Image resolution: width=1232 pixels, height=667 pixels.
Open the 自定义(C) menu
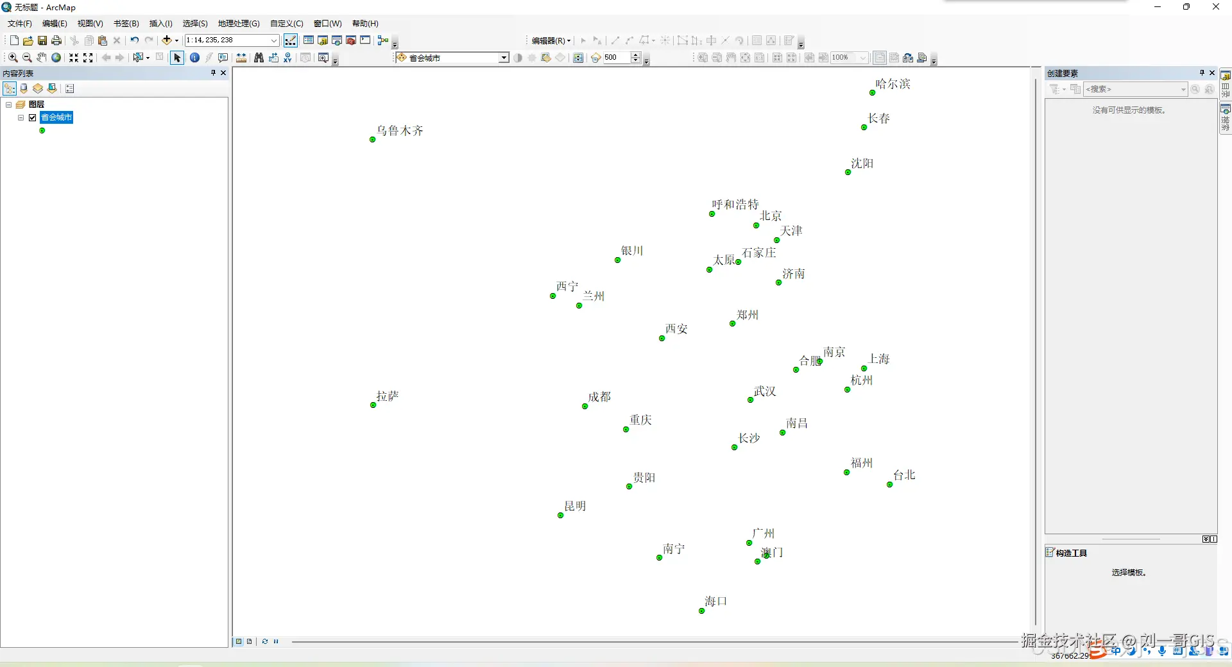[287, 24]
